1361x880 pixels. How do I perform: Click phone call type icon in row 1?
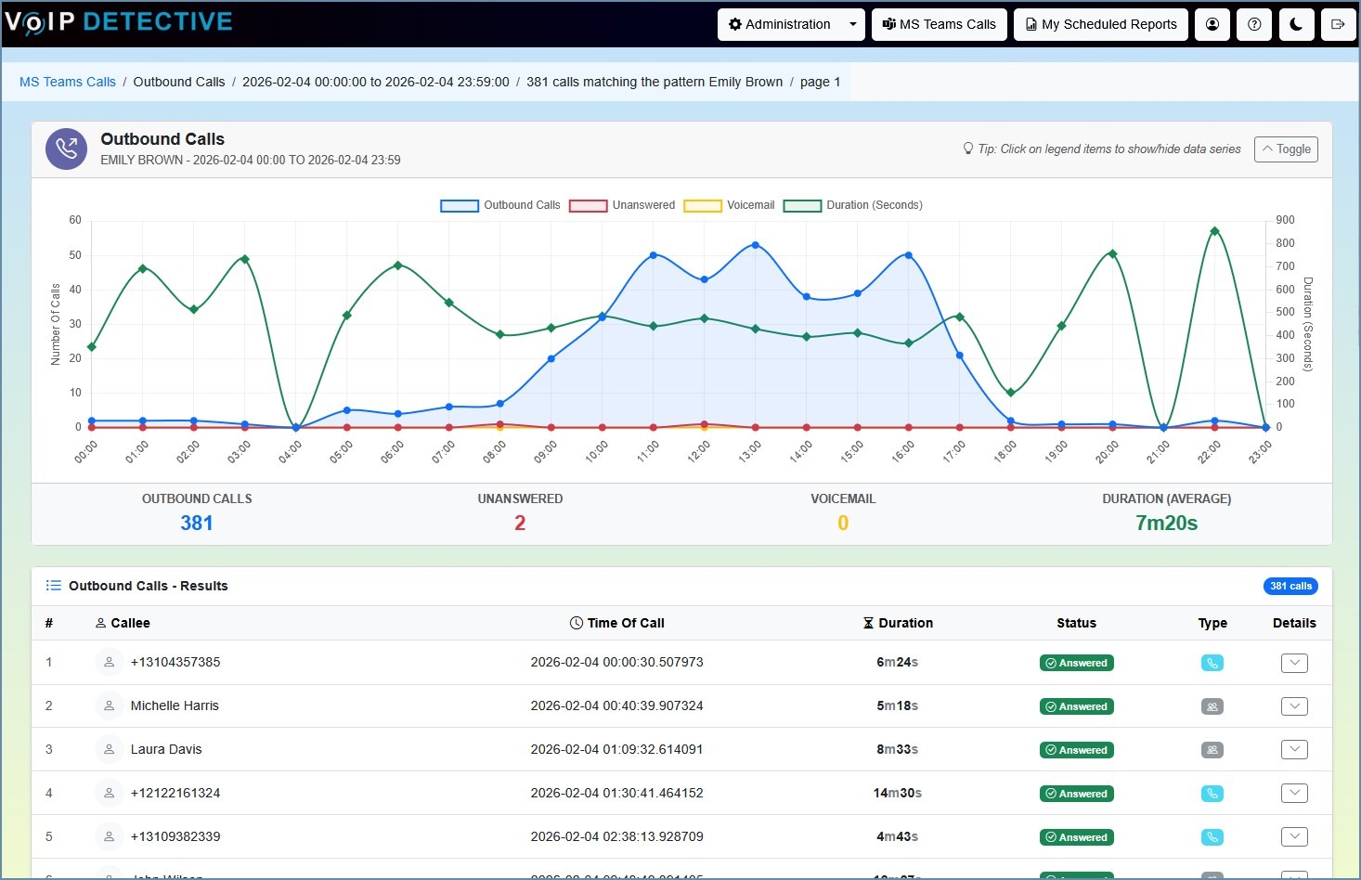pyautogui.click(x=1212, y=663)
